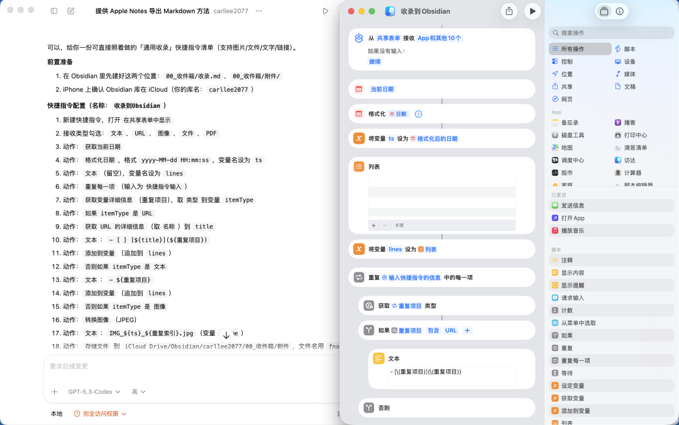Click the compose icon in the chat window toolbar
This screenshot has width=679, height=425.
70,11
